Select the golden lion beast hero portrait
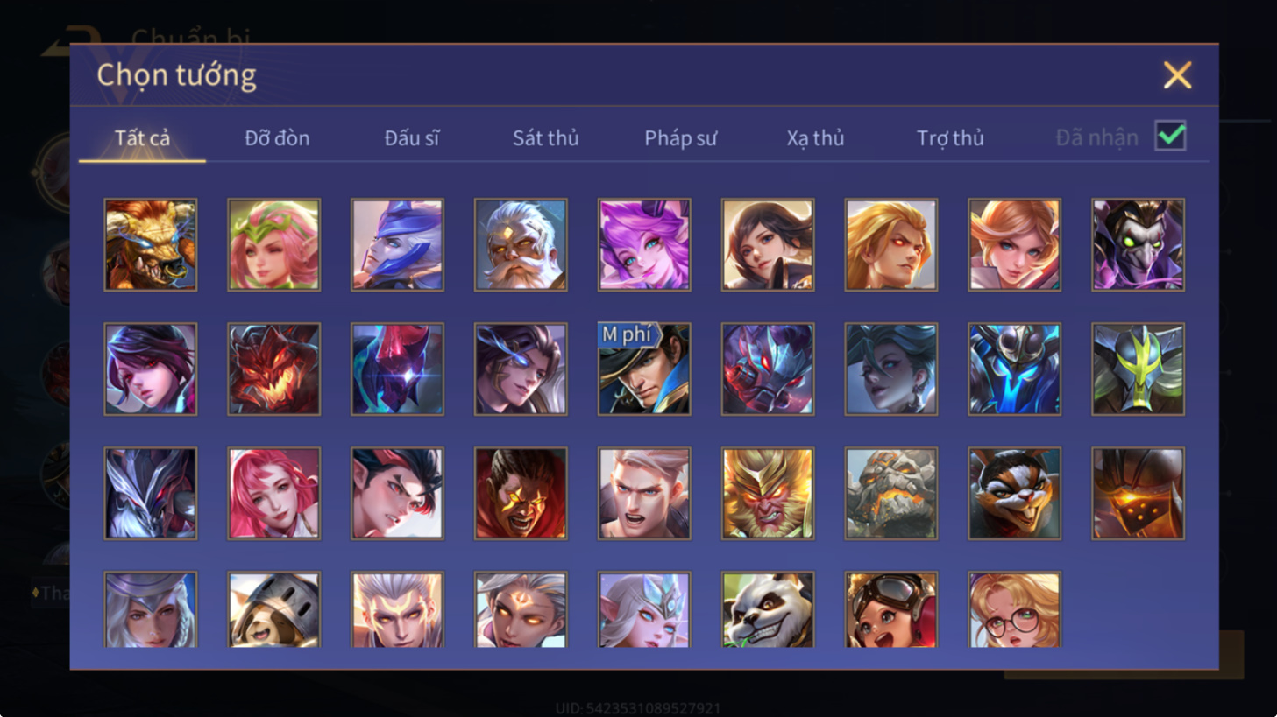The height and width of the screenshot is (717, 1277). click(151, 244)
